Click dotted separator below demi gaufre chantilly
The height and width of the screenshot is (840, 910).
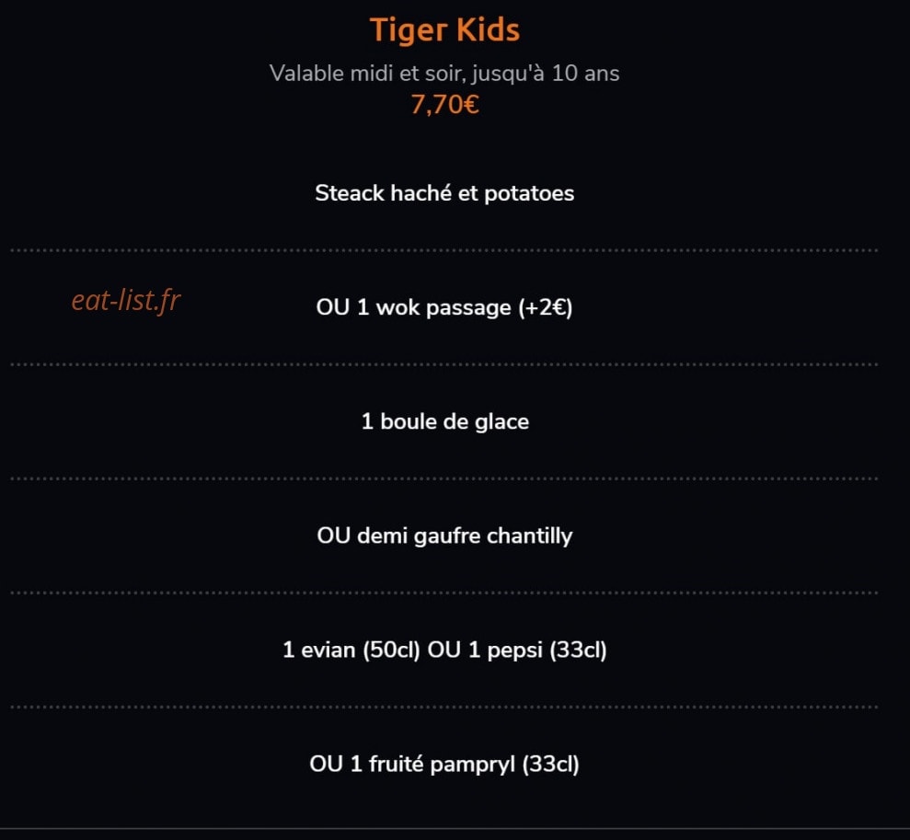pyautogui.click(x=444, y=593)
